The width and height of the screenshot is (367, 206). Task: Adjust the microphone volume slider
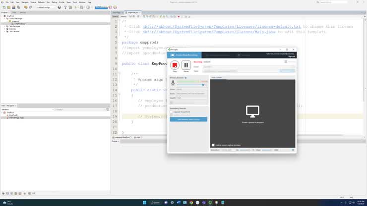pos(203,85)
